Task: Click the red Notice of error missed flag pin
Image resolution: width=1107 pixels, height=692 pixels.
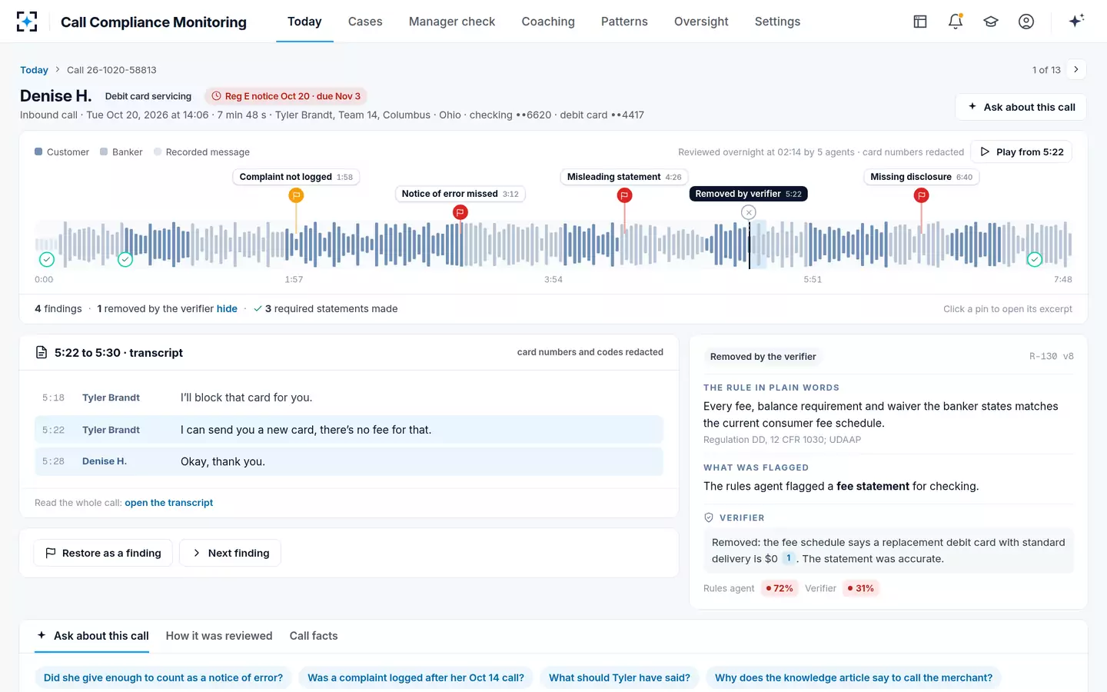Action: point(460,212)
